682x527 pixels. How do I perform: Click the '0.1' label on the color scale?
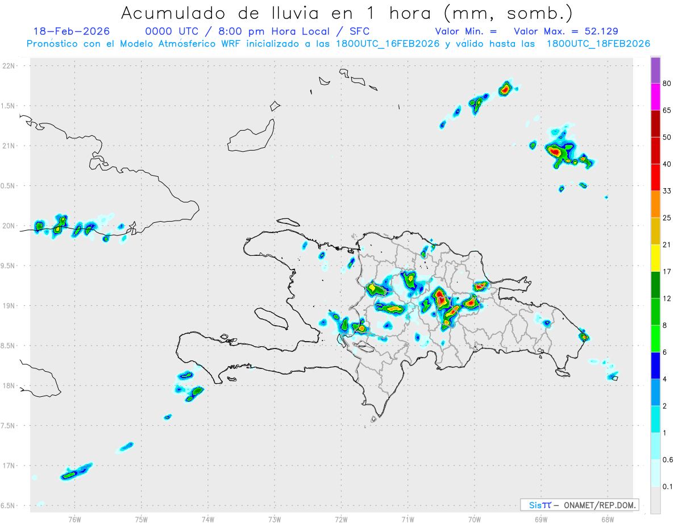click(x=668, y=487)
